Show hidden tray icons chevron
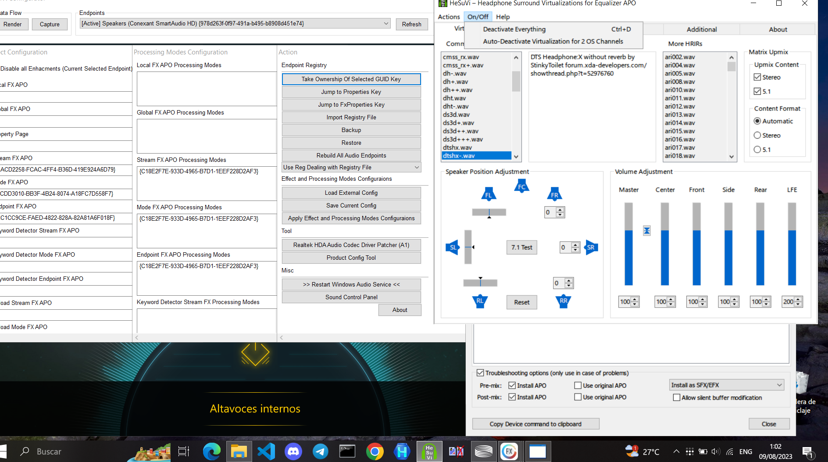Image resolution: width=828 pixels, height=462 pixels. pos(676,451)
